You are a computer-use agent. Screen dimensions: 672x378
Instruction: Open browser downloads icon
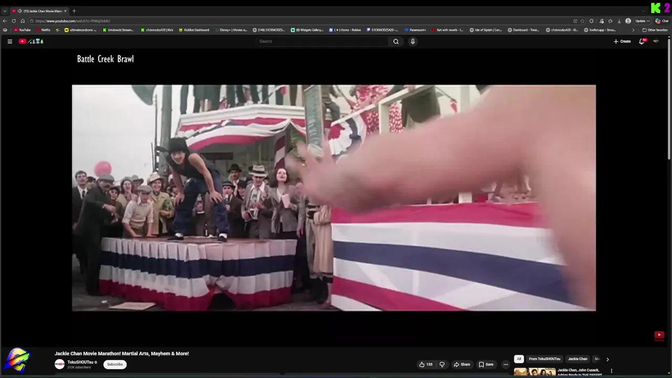(619, 21)
